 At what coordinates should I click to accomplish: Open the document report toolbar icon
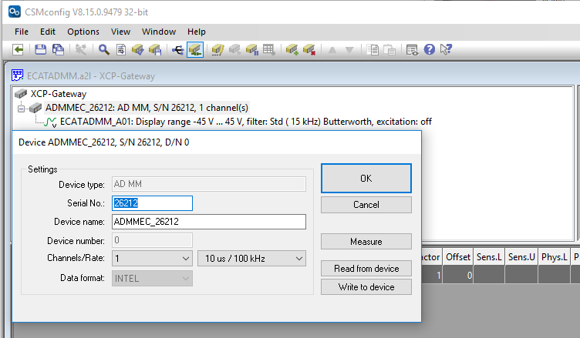[x=121, y=49]
